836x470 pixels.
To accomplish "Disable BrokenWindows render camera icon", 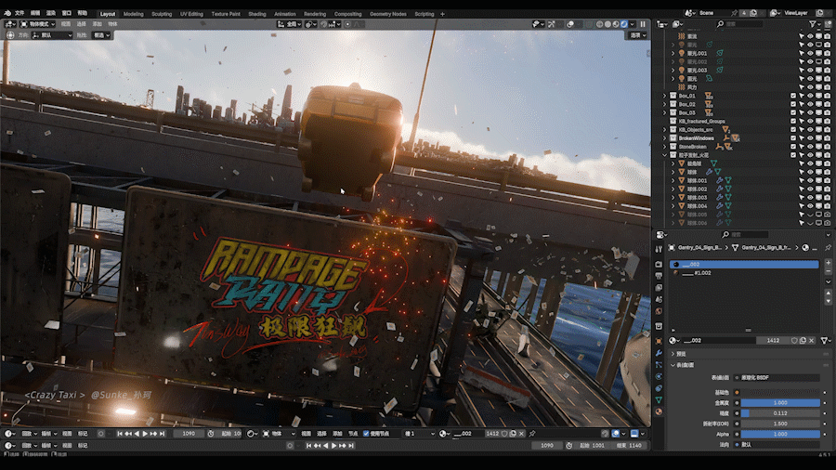I will [827, 138].
